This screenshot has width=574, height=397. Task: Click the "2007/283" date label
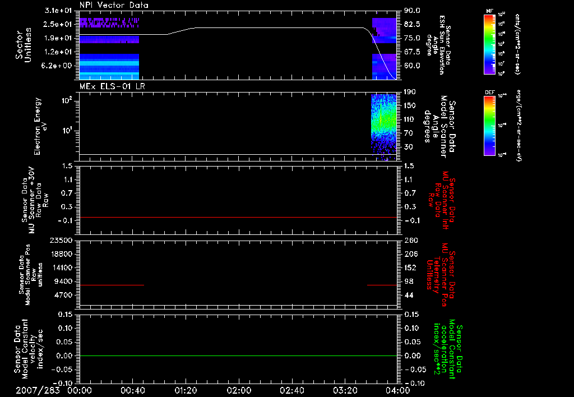(x=38, y=390)
